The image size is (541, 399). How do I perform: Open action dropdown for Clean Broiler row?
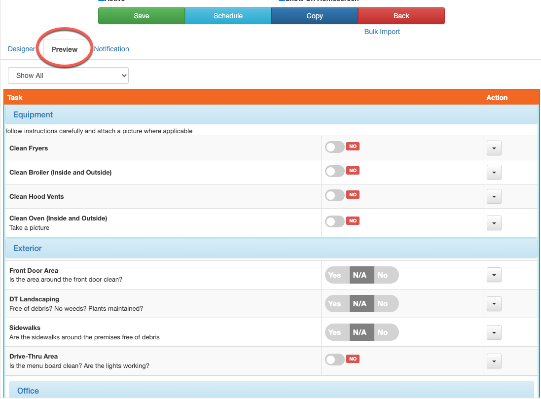494,172
